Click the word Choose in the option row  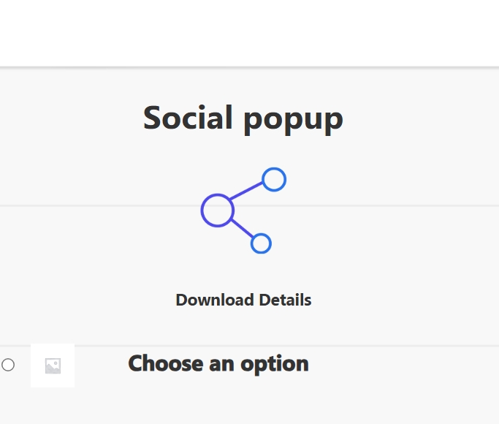tap(166, 363)
